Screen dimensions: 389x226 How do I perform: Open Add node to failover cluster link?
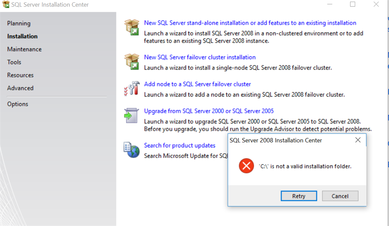pos(198,84)
